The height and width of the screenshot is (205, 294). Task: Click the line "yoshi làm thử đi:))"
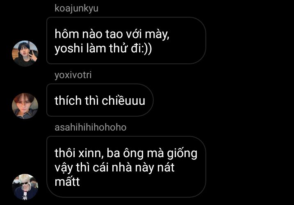[103, 49]
